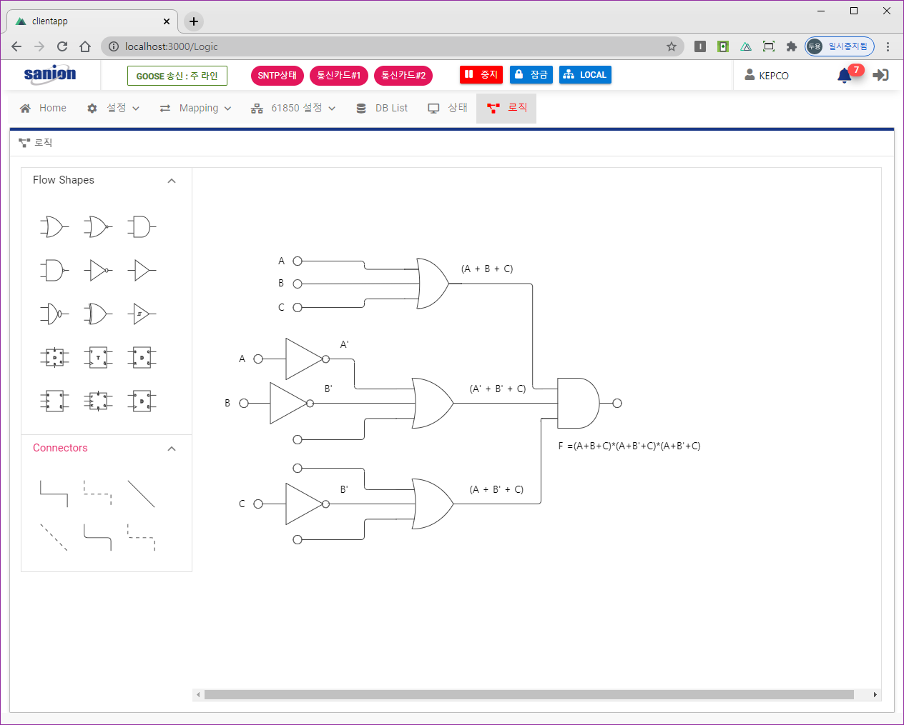
Task: Select the T flip-flop shape
Action: (x=98, y=357)
